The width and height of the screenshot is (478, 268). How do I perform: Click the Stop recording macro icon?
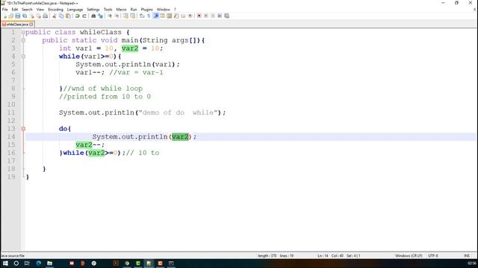(206, 16)
